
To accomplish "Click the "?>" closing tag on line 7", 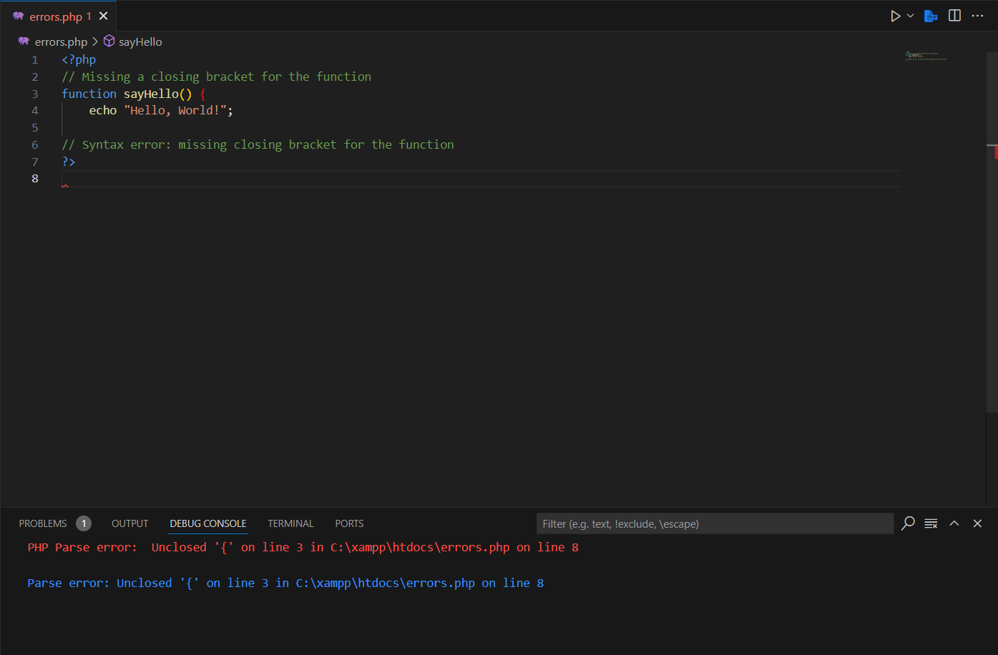I will coord(69,162).
